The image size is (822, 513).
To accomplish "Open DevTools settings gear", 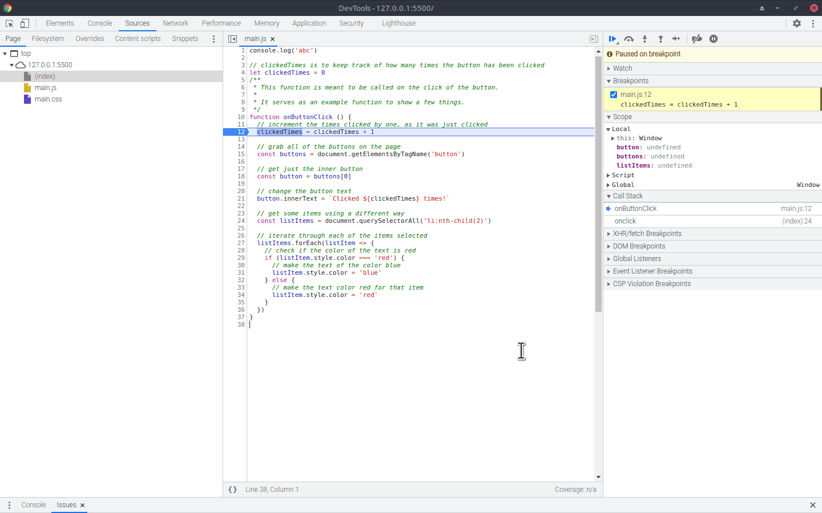I will click(x=797, y=23).
